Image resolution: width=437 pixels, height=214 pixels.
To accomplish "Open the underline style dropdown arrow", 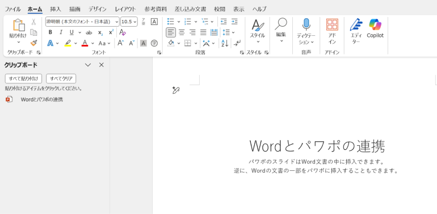I will [x=79, y=32].
